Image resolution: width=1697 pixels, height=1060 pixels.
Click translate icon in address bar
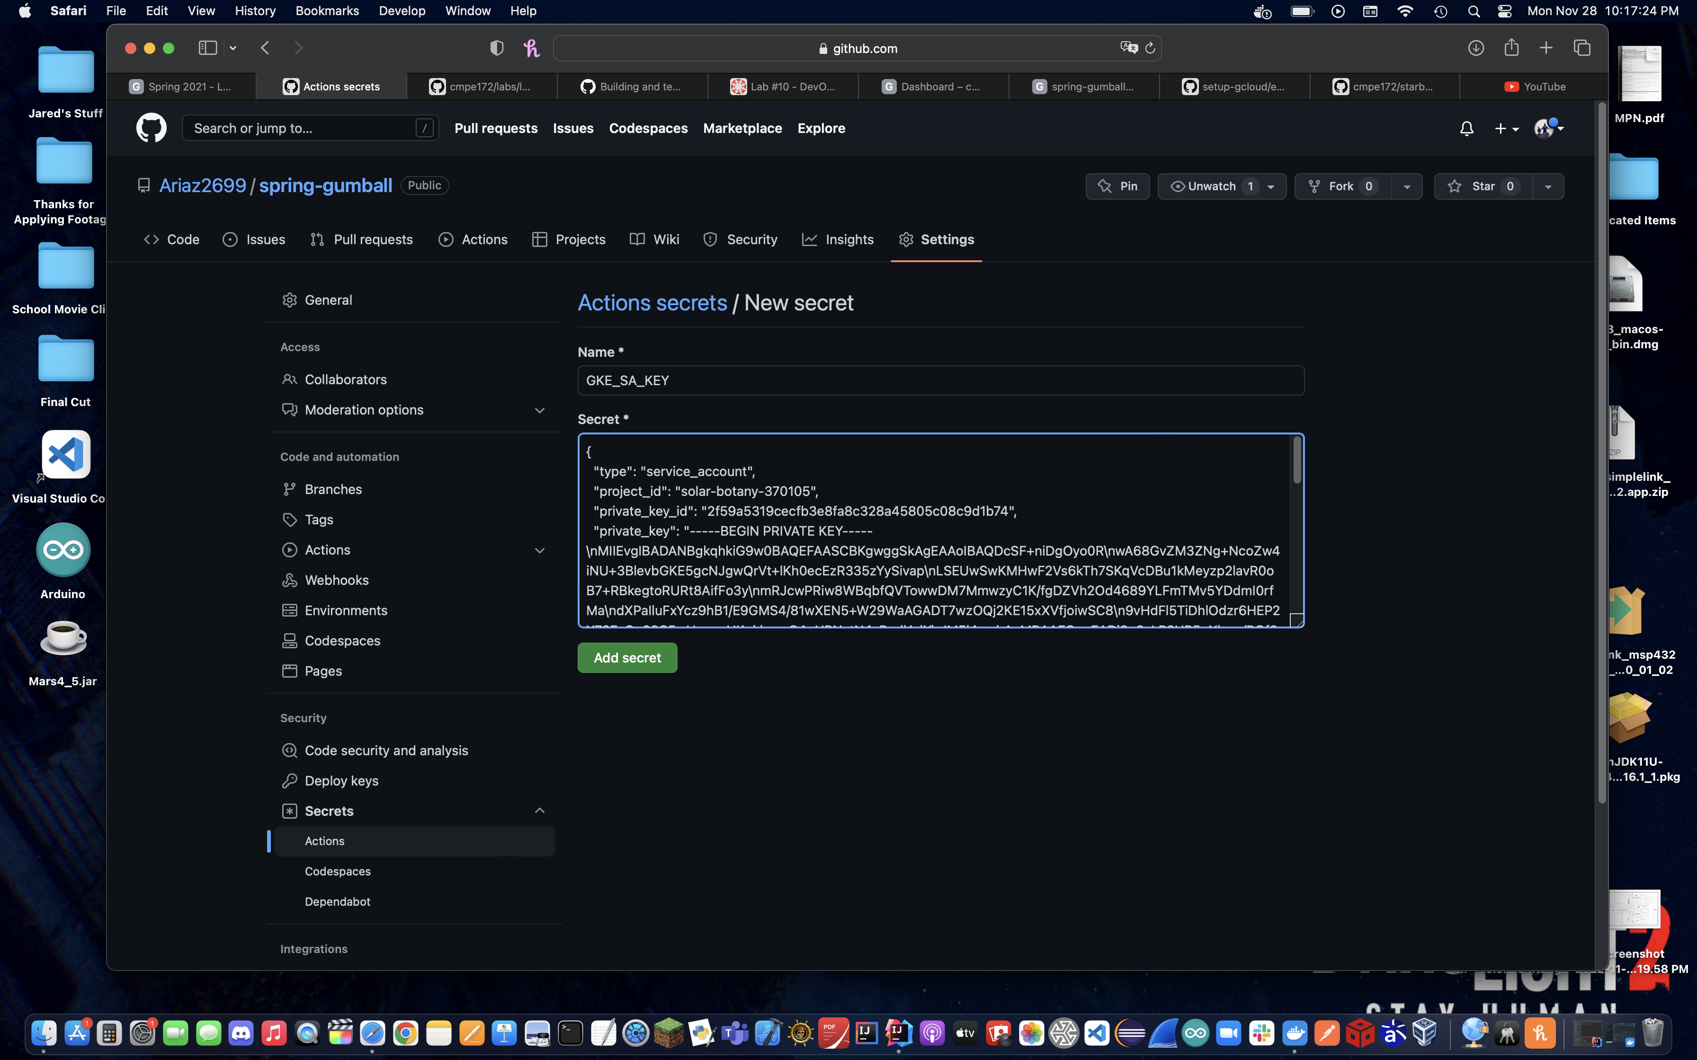[x=1128, y=48]
